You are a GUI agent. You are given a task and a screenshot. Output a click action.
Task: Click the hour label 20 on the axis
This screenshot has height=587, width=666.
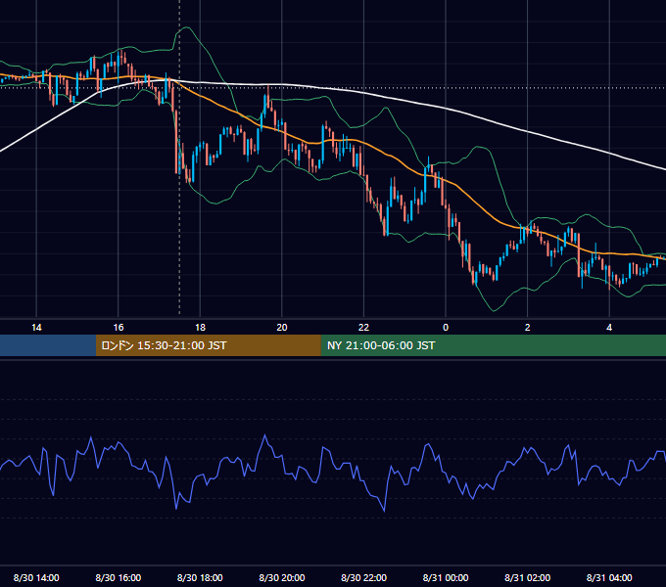coord(282,328)
